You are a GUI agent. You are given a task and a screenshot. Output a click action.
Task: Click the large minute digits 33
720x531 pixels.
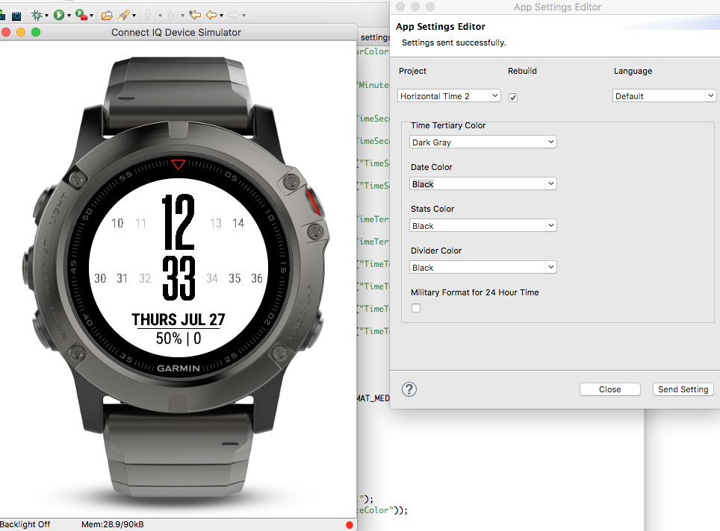(x=179, y=278)
